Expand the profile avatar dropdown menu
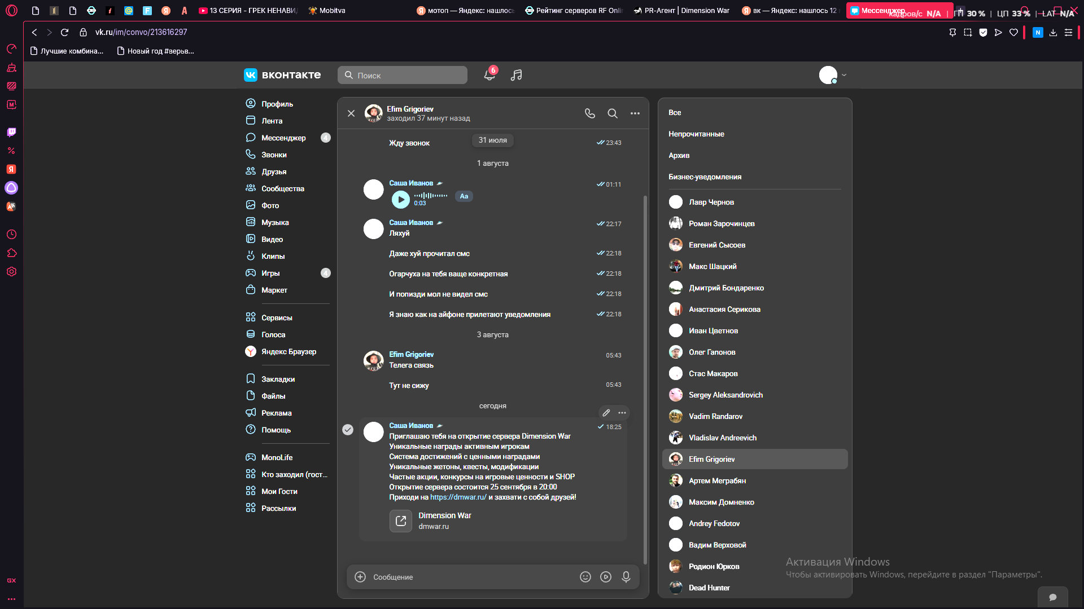The image size is (1084, 609). pos(833,75)
